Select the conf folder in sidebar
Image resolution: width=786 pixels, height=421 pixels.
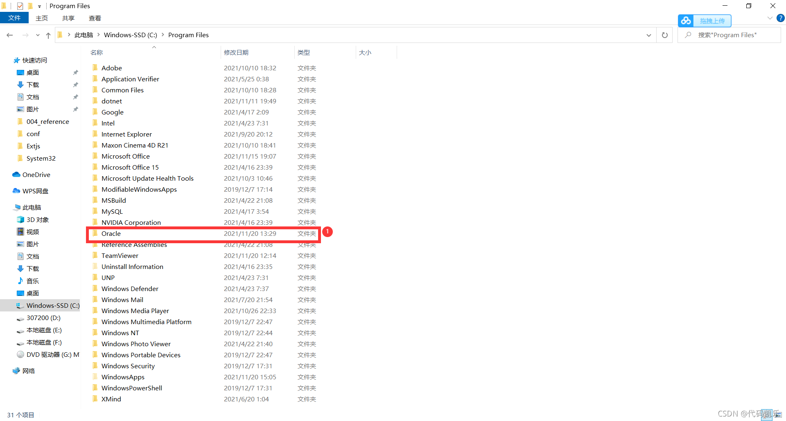pyautogui.click(x=29, y=134)
